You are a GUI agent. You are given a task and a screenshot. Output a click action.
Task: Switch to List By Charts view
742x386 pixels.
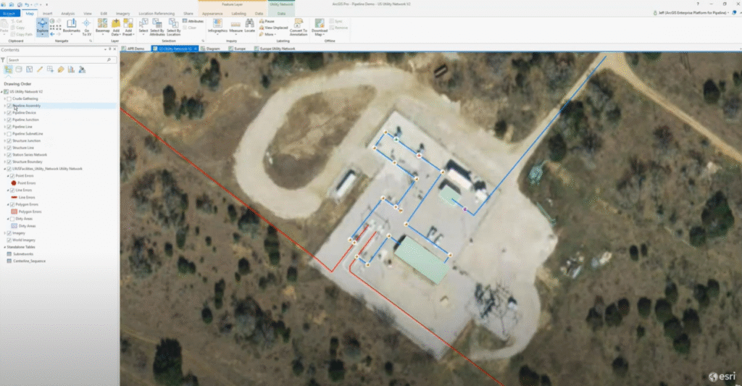[71, 70]
